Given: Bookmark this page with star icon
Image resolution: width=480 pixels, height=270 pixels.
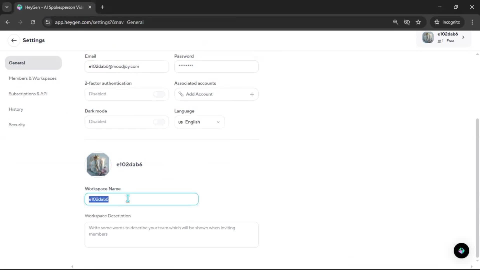Looking at the screenshot, I should point(418,22).
